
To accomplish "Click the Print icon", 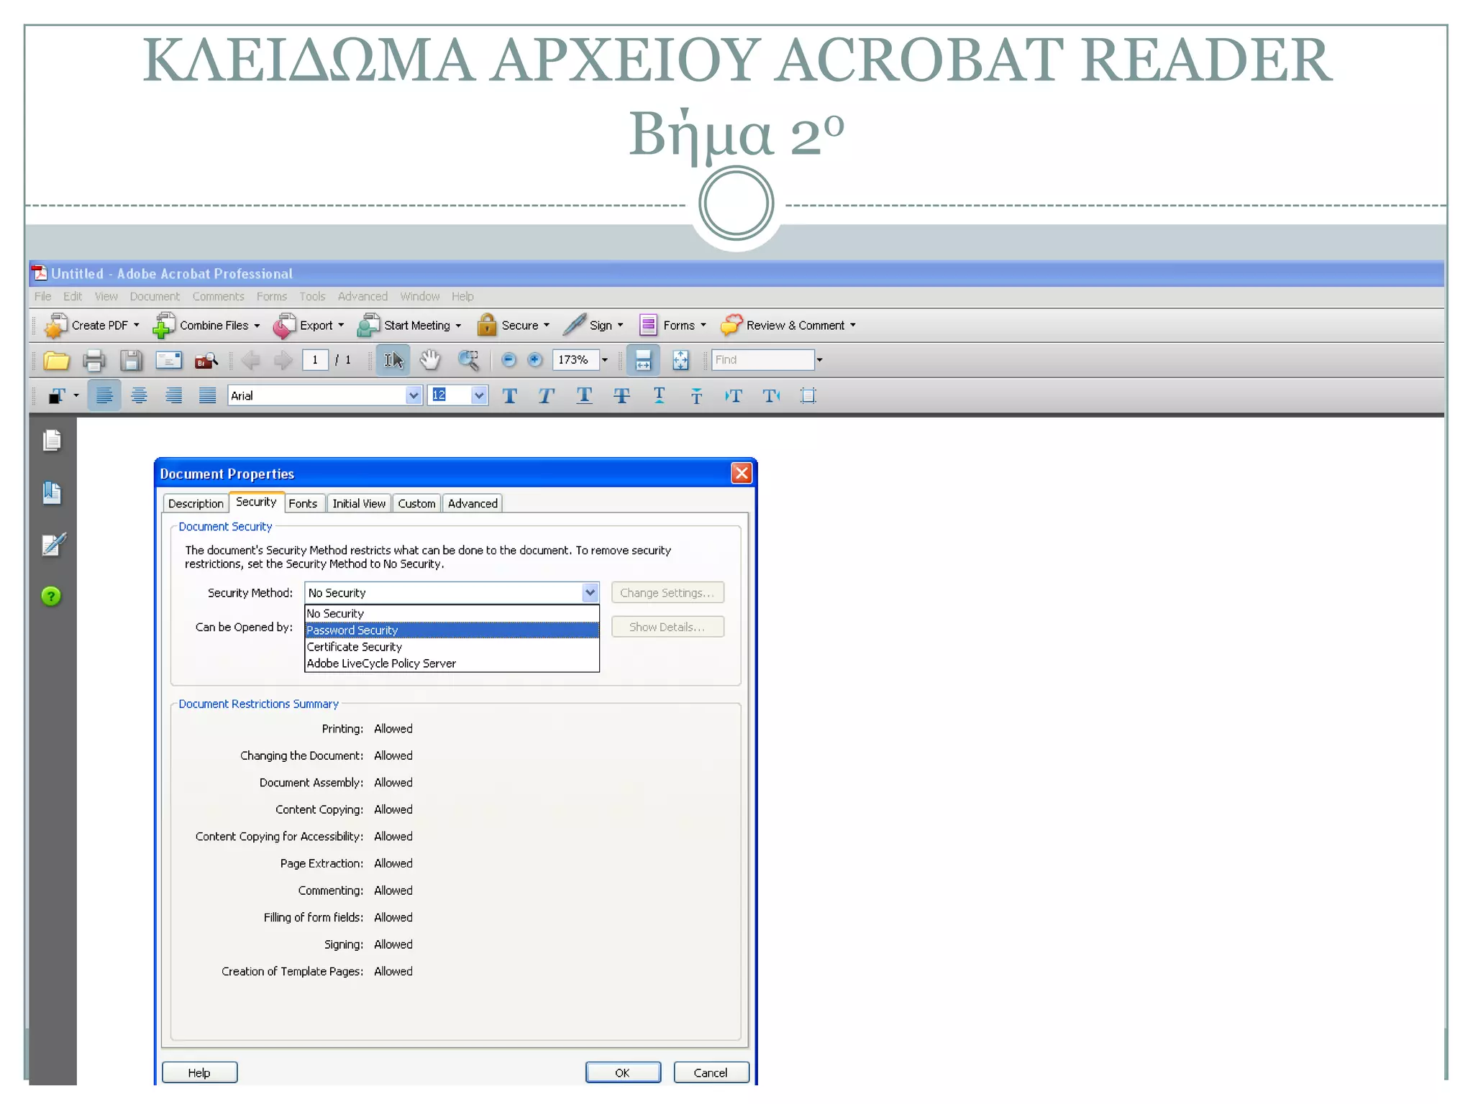I will (94, 360).
